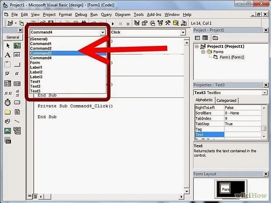Click View Code in Project panel
271x203 pixels.
[x=197, y=38]
